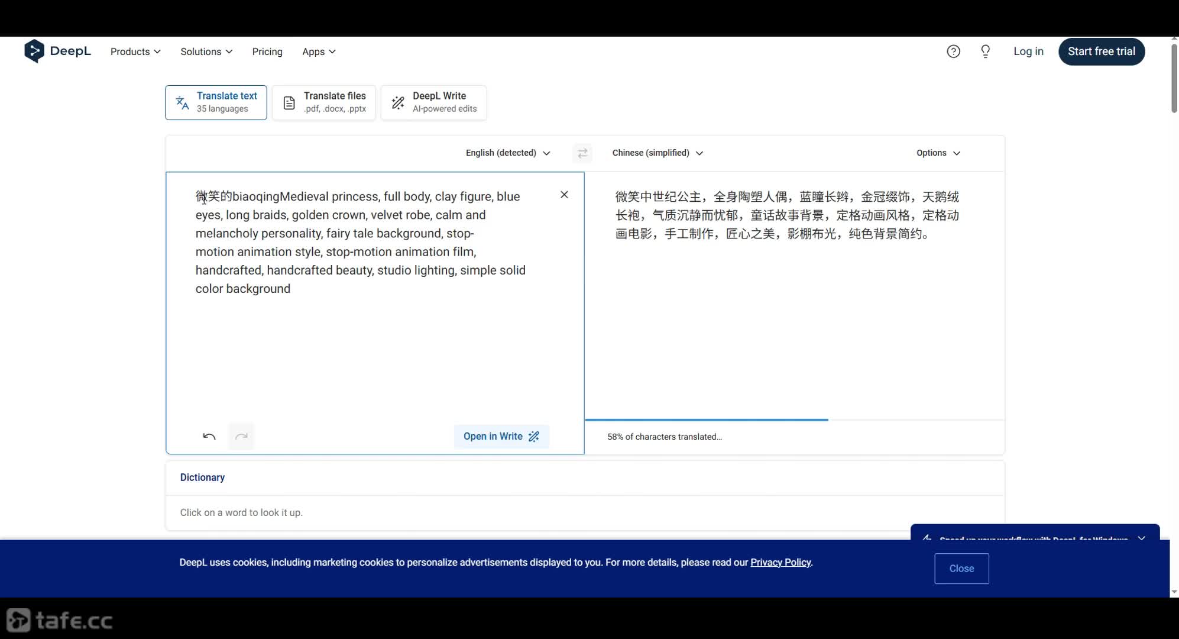Clear source text with X icon

tap(564, 195)
